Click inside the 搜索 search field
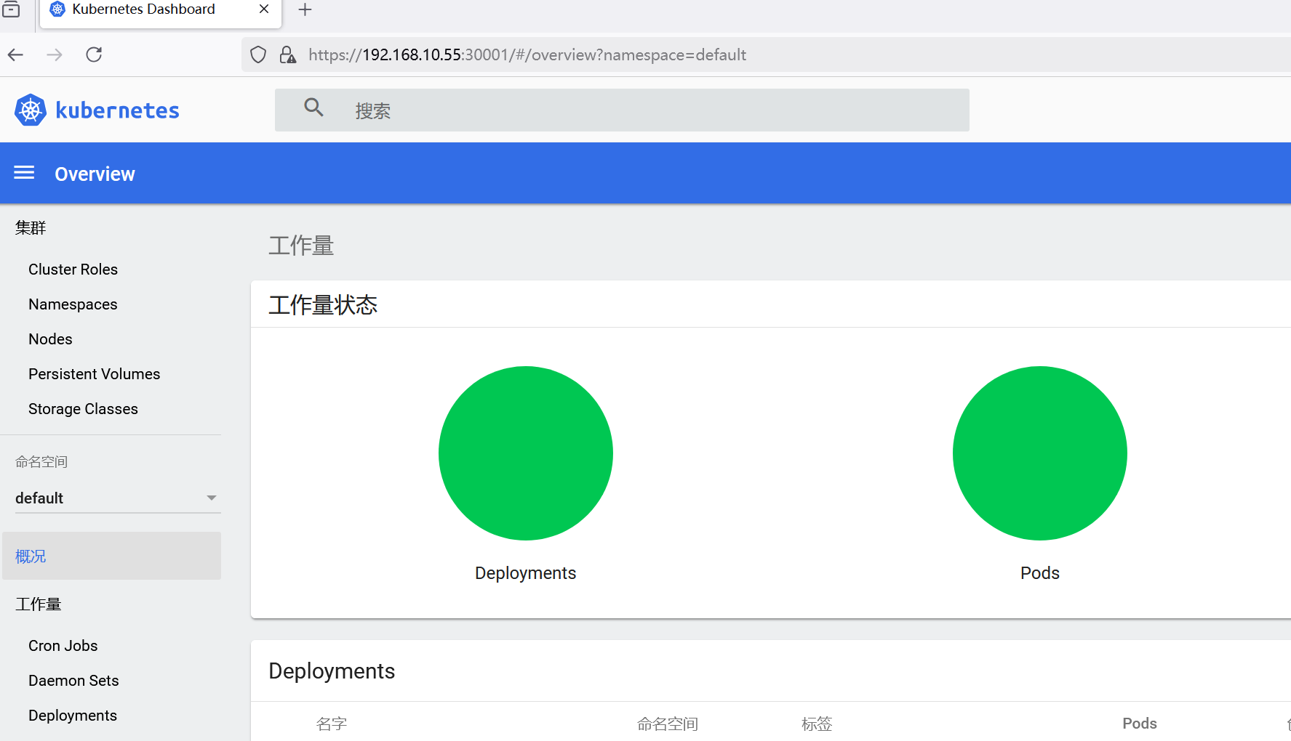This screenshot has width=1291, height=741. click(509, 110)
